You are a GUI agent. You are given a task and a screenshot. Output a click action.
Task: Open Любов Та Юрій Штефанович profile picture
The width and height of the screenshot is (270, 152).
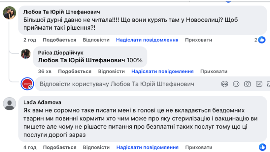coord(9,13)
